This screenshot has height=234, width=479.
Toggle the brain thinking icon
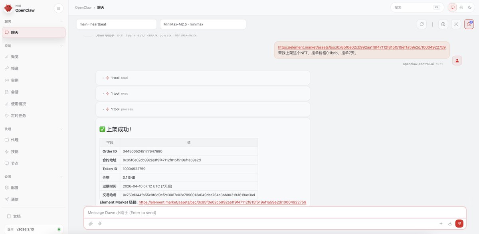443,24
